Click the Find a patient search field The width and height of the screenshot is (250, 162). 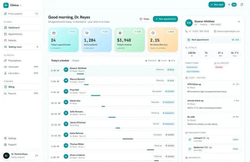21,14
